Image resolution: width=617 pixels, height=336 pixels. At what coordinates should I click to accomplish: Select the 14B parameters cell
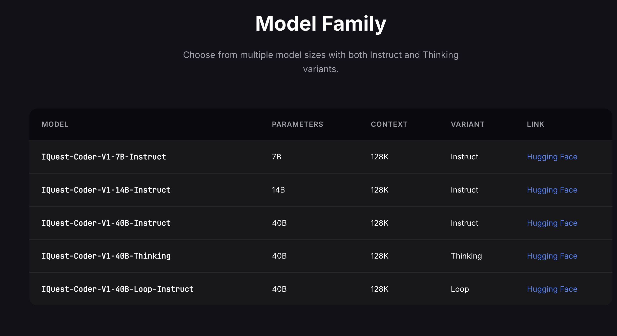278,190
